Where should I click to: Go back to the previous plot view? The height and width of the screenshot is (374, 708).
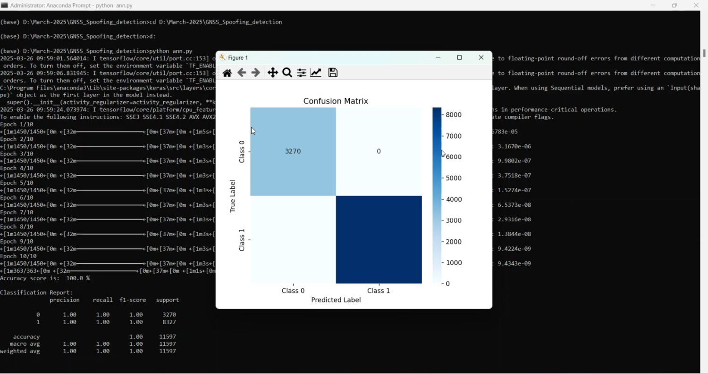(242, 73)
